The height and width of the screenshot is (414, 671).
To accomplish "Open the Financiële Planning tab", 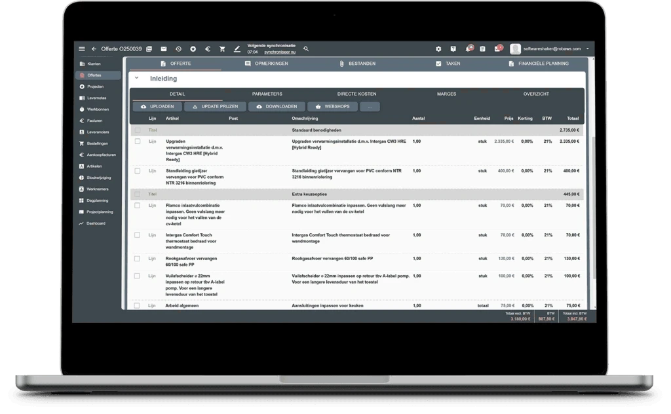I will (539, 64).
